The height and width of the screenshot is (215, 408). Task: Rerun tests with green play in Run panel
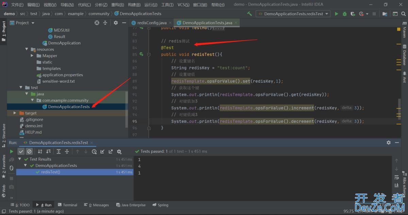point(12,151)
